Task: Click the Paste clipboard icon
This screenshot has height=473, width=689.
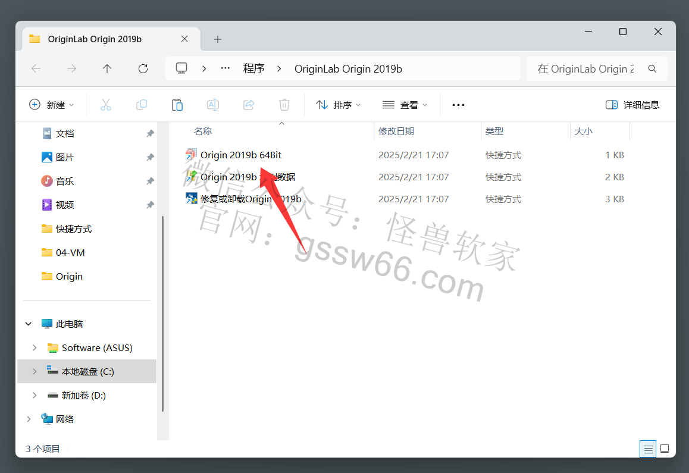Action: tap(177, 105)
